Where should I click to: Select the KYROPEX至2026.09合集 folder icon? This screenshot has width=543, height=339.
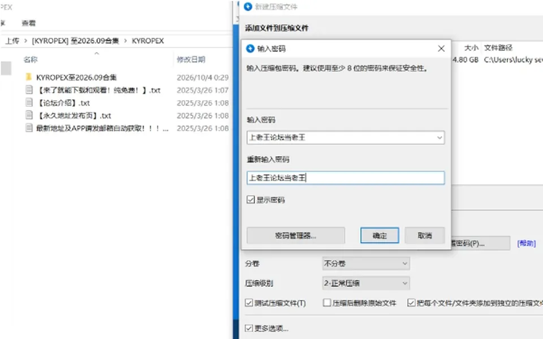click(x=29, y=77)
